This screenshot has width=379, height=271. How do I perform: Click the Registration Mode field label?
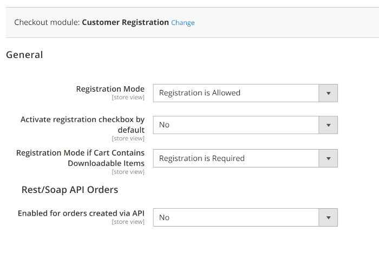[110, 89]
